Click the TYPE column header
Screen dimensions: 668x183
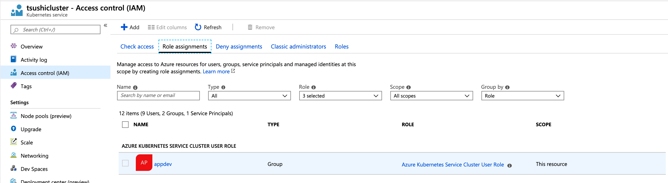coord(273,125)
